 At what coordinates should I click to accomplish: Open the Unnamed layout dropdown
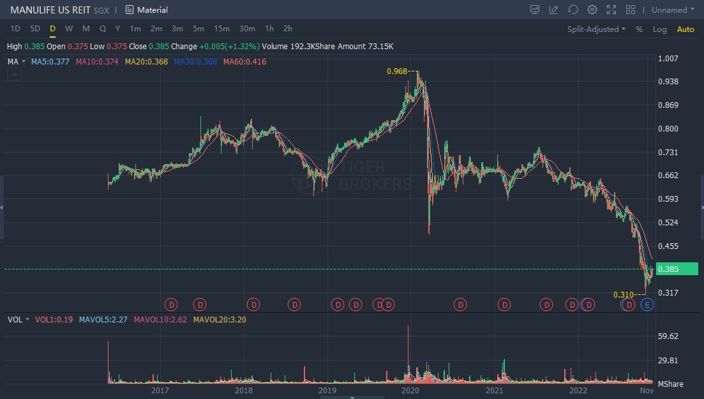(673, 10)
